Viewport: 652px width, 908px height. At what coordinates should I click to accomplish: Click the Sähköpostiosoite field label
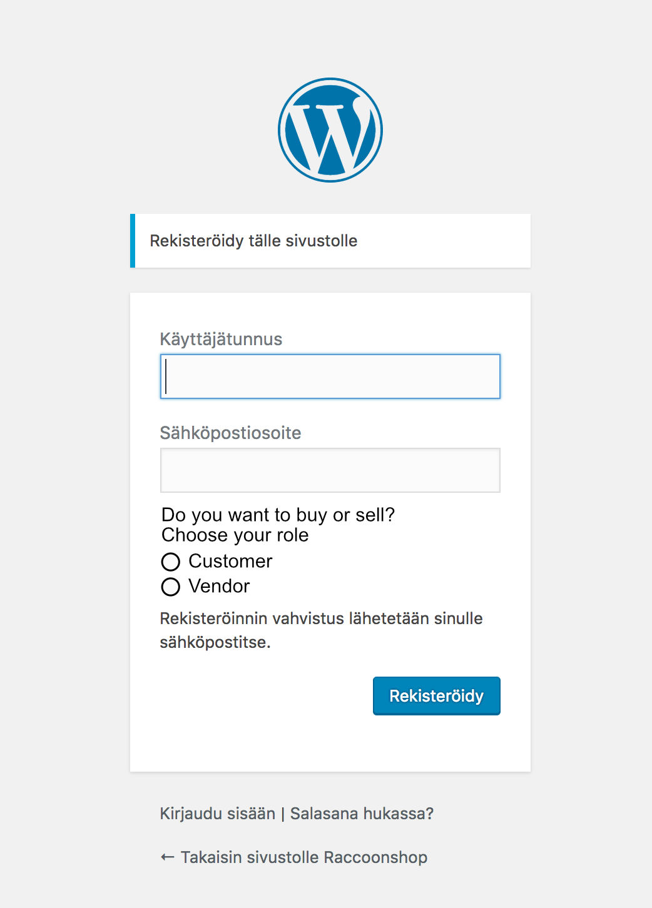[230, 433]
